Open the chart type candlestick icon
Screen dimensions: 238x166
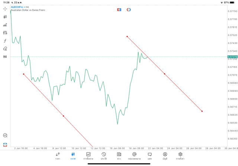tap(5, 17)
